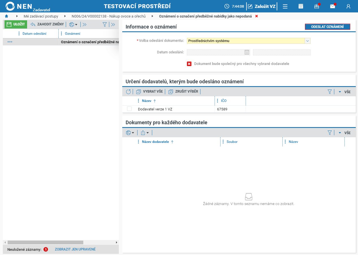
Task: Expand the export dropdown in documents toolbar
Action: [x=145, y=132]
